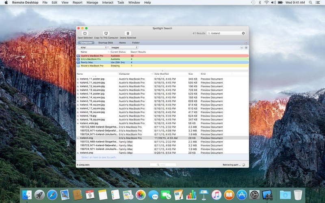Open iBooks from the Dock

click(229, 195)
